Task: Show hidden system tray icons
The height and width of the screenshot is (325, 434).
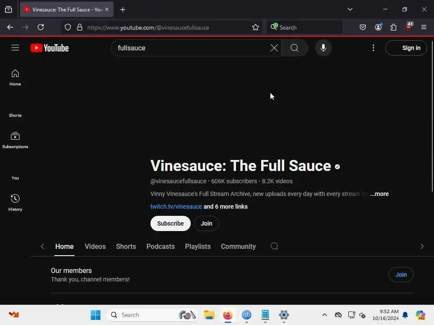Action: (324, 315)
